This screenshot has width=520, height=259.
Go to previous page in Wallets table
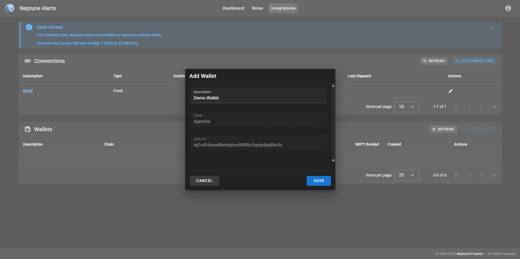click(469, 175)
